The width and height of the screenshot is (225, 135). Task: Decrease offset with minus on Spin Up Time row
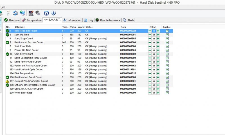pos(150,35)
